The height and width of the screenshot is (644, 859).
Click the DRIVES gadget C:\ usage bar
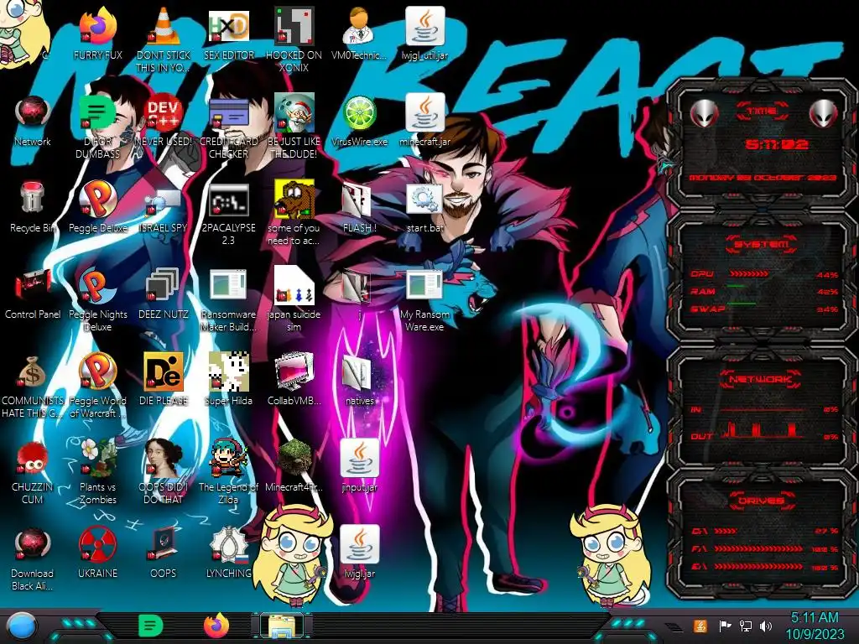(726, 531)
